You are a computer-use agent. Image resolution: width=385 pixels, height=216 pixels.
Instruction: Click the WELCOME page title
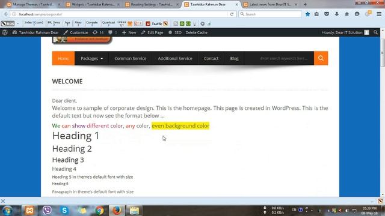click(67, 82)
